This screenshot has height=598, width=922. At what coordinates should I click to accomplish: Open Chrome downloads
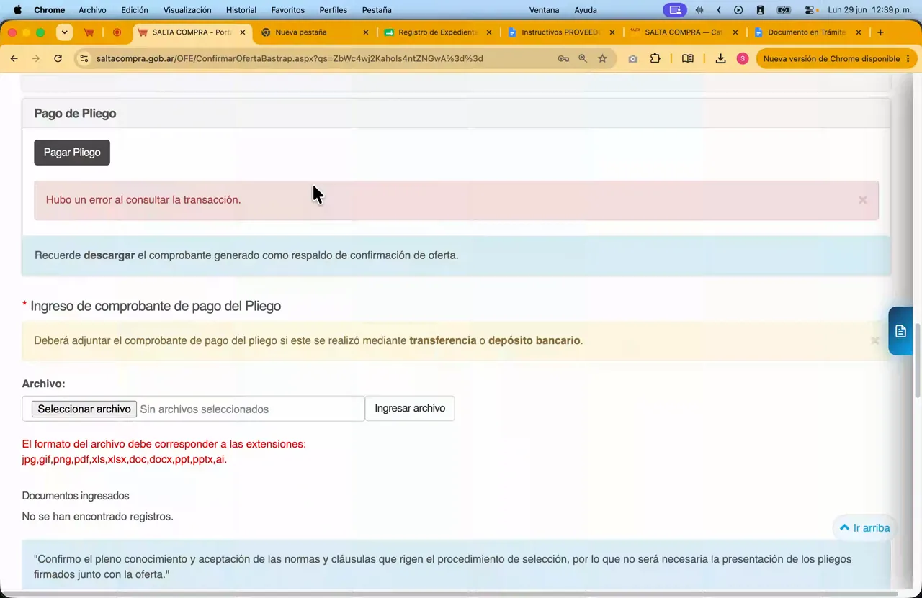tap(720, 58)
